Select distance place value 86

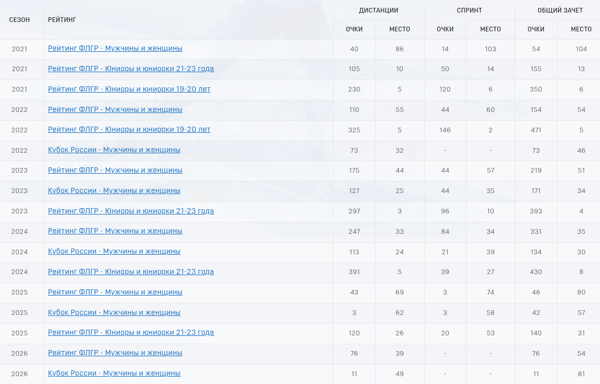coord(399,49)
